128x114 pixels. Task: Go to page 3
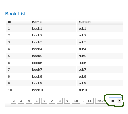pyautogui.click(x=21, y=101)
